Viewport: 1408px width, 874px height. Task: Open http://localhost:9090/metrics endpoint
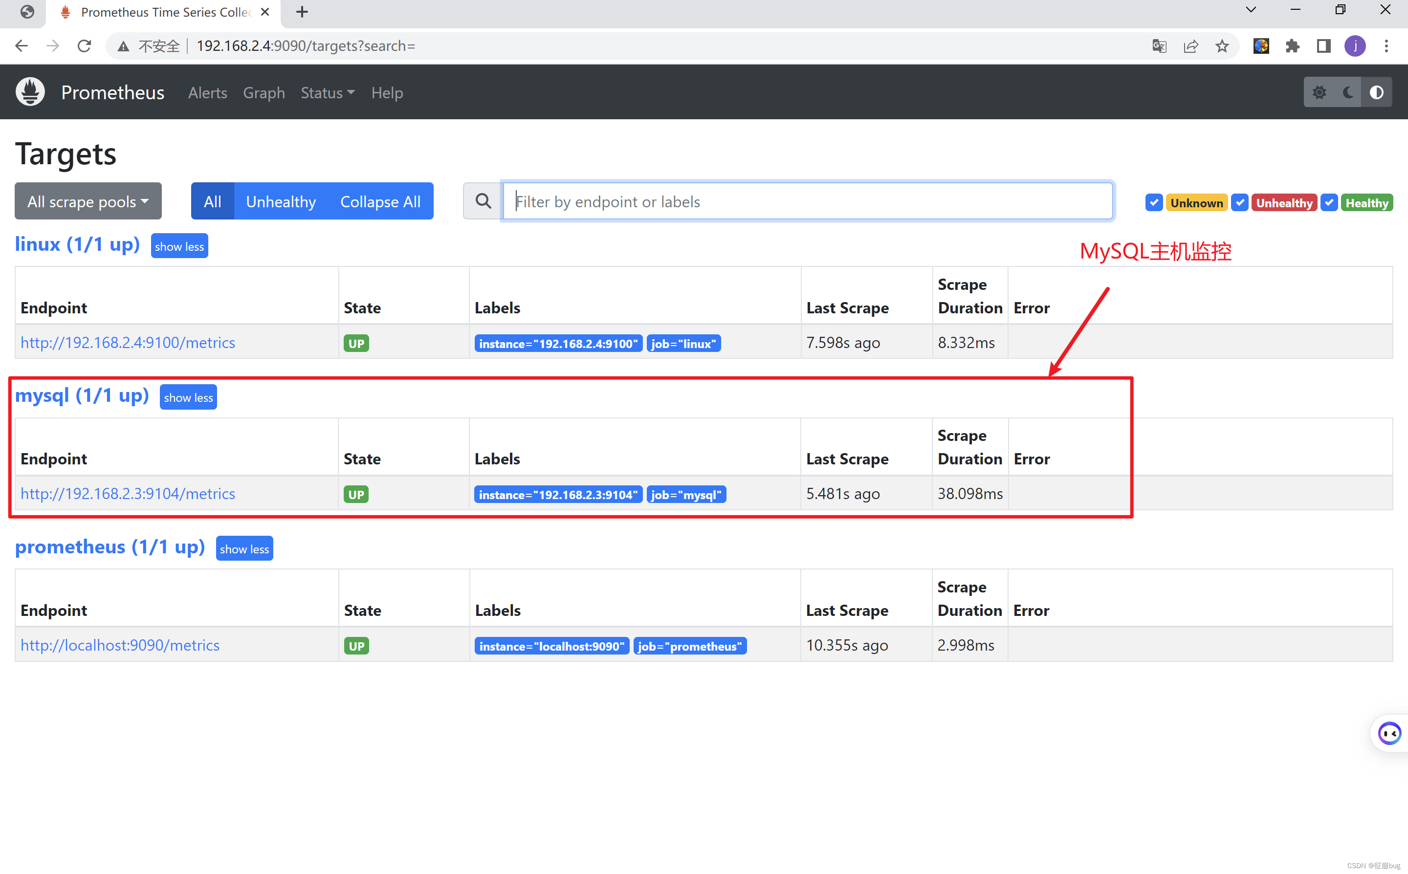pyautogui.click(x=120, y=645)
